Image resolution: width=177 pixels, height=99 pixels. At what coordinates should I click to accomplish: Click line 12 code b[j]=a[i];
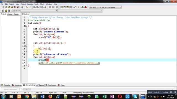click(45, 49)
